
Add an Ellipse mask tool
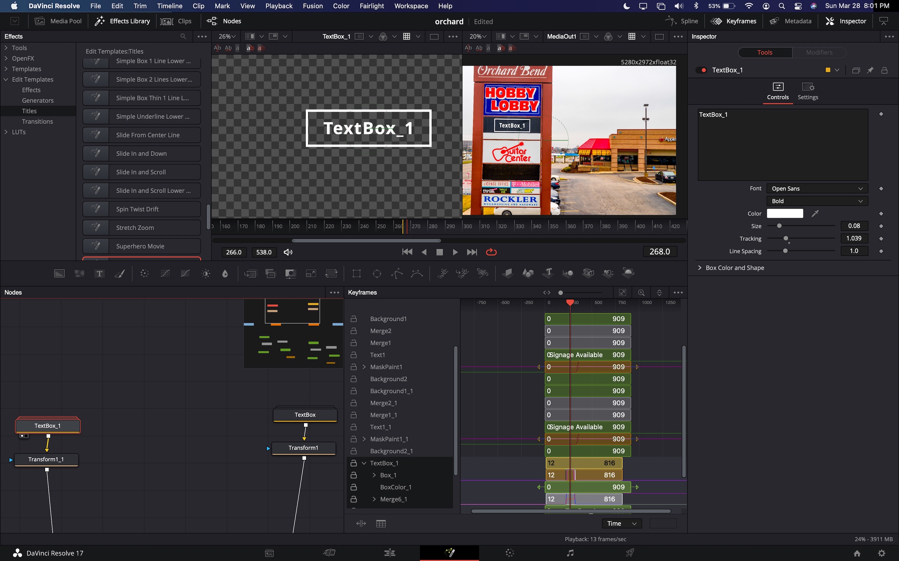pos(377,273)
